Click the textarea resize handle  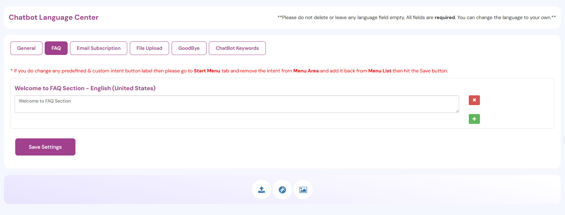pos(457,111)
